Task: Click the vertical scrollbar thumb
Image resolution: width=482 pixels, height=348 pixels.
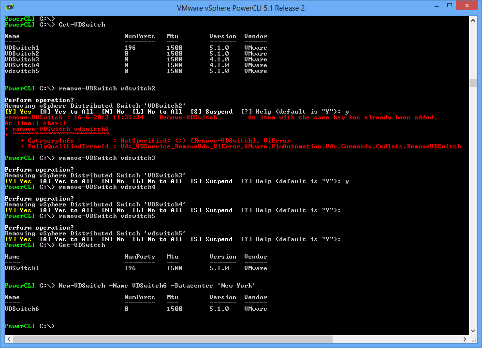Action: coord(473,83)
